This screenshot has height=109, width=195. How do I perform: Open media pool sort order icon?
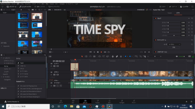tap(29, 10)
